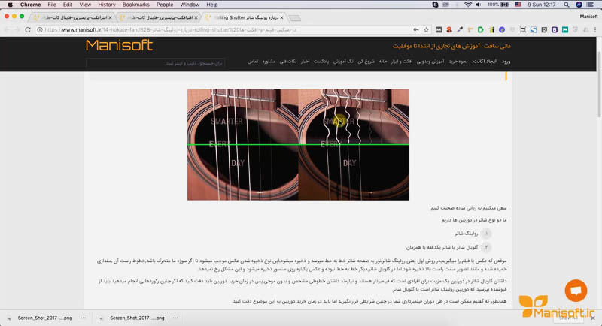Open the اخبار news menu item
The image size is (602, 326).
click(305, 62)
